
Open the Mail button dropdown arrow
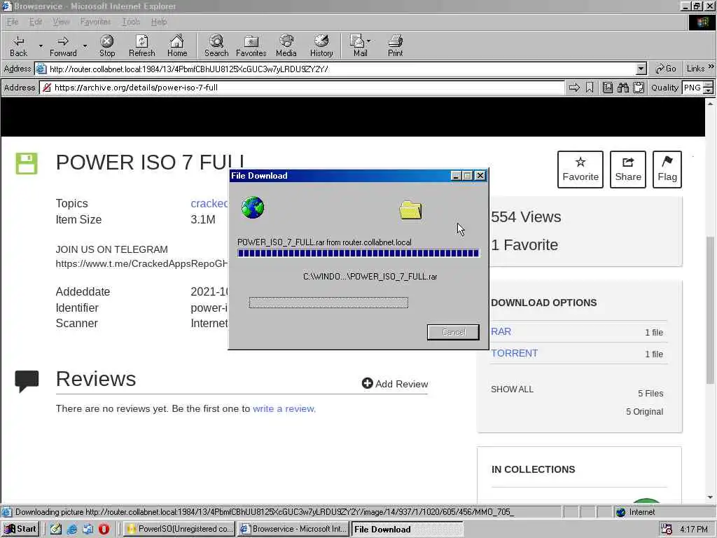(x=368, y=41)
